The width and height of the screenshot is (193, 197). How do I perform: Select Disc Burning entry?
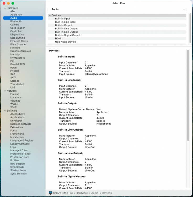pos(18,38)
